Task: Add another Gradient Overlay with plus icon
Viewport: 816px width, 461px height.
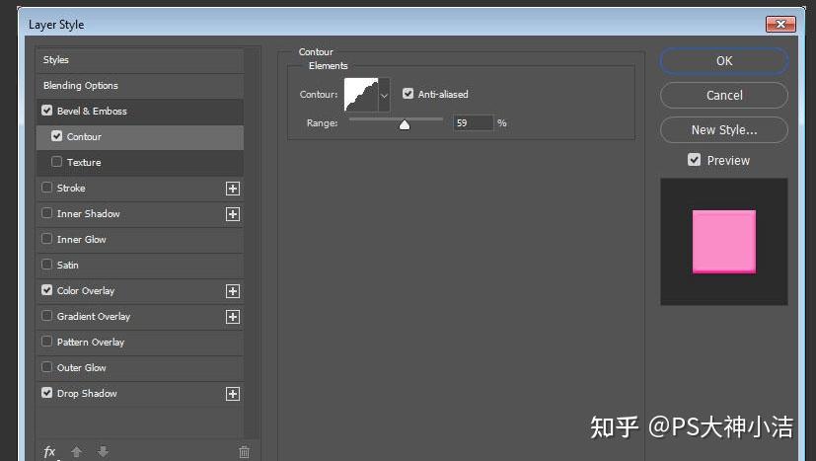Action: tap(233, 317)
